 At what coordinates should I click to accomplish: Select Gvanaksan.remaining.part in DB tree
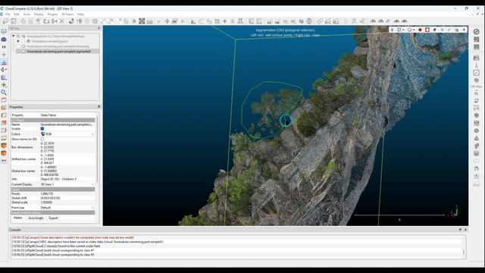[x=49, y=41]
